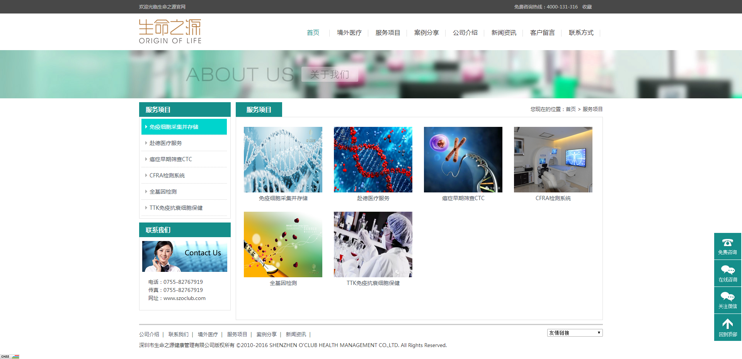
Task: Click the 生命之源 Origin of Life logo
Action: click(x=170, y=31)
